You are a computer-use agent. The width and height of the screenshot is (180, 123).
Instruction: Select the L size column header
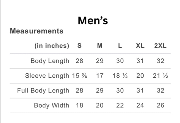tap(120, 46)
